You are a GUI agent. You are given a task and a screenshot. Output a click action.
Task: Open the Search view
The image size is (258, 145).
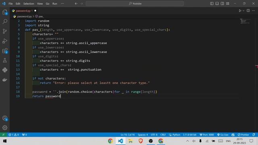[5, 21]
